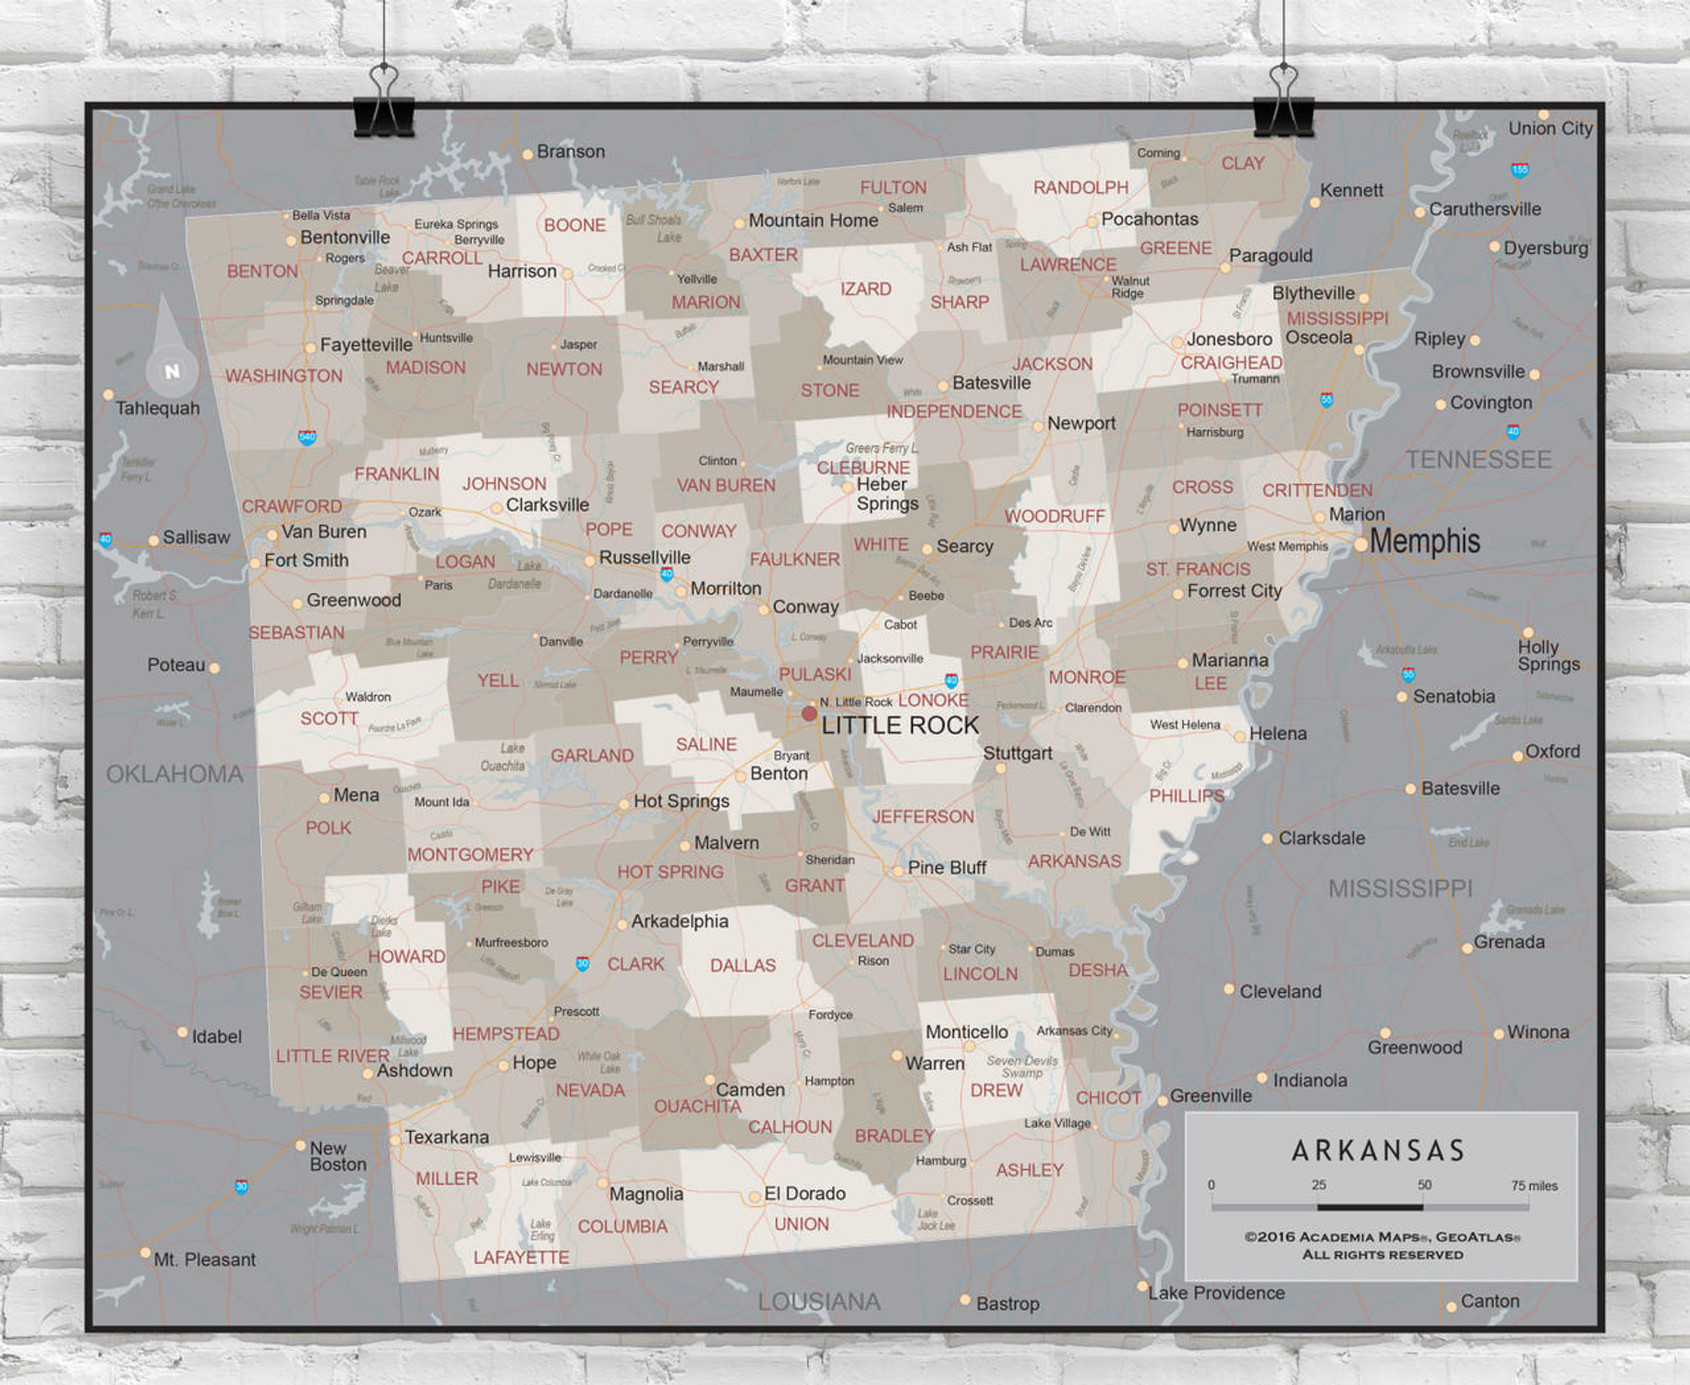
Task: Click the Mt. Pleasant city label
Action: [x=204, y=1259]
